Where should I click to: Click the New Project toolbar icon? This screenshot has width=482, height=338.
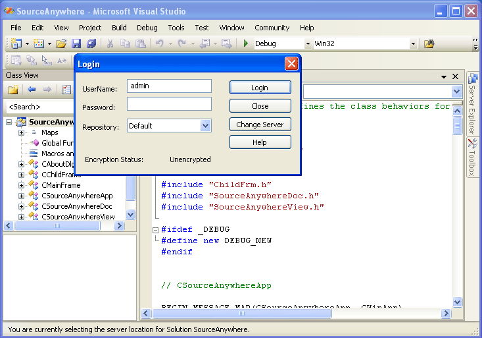point(16,43)
